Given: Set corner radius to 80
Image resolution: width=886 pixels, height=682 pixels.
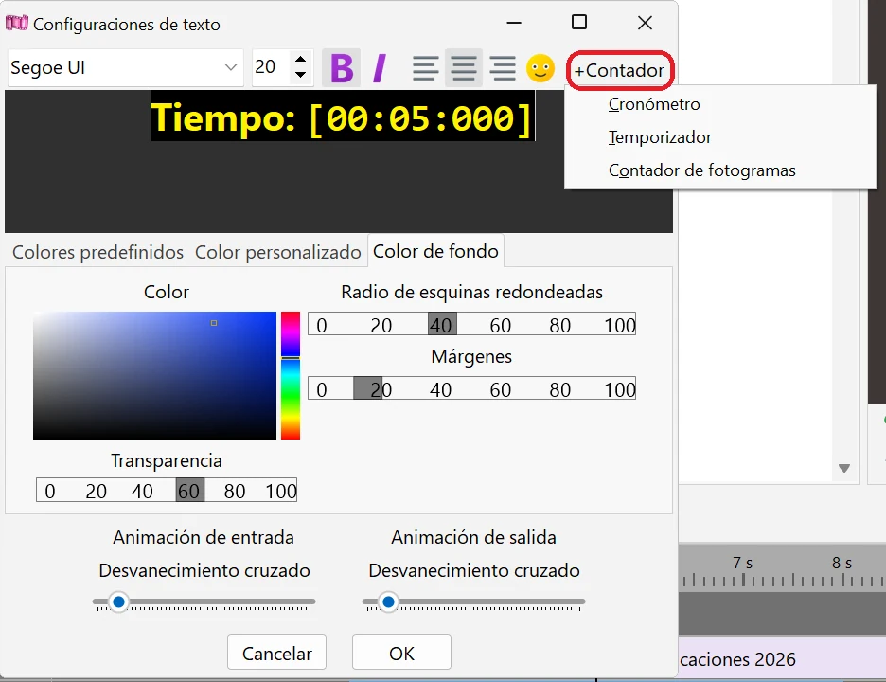Looking at the screenshot, I should (560, 325).
